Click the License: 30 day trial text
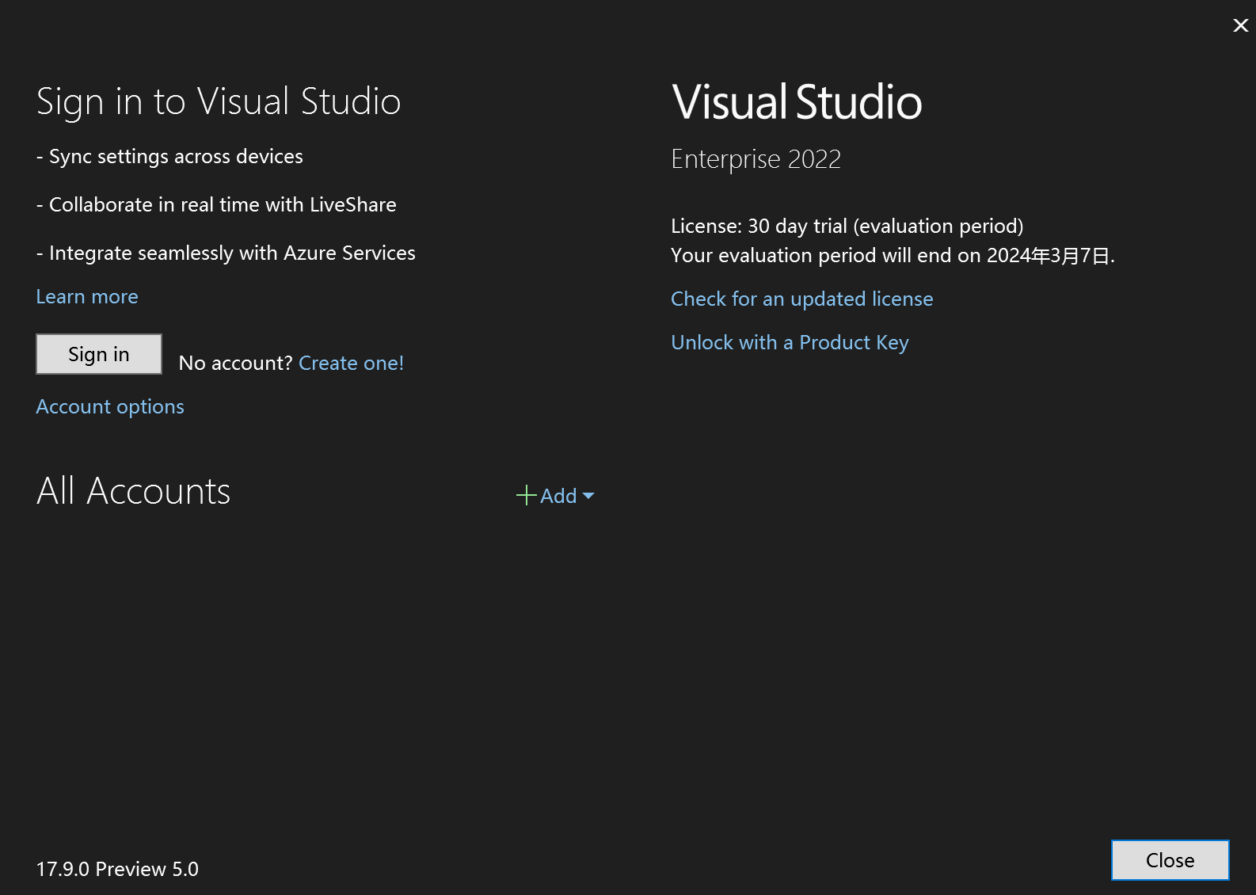This screenshot has height=895, width=1256. coord(847,226)
